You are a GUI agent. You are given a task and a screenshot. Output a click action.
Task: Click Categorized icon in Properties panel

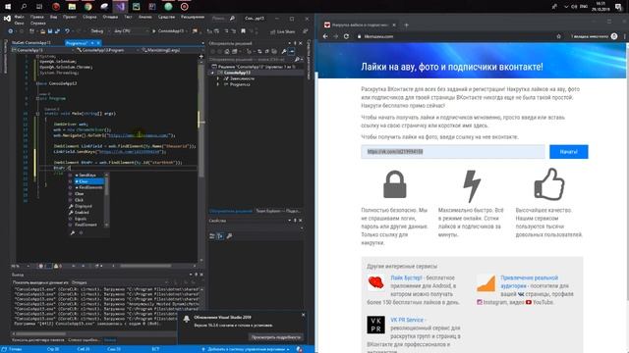pos(212,236)
